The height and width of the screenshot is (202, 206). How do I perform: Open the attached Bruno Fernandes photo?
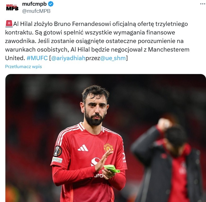(x=106, y=138)
